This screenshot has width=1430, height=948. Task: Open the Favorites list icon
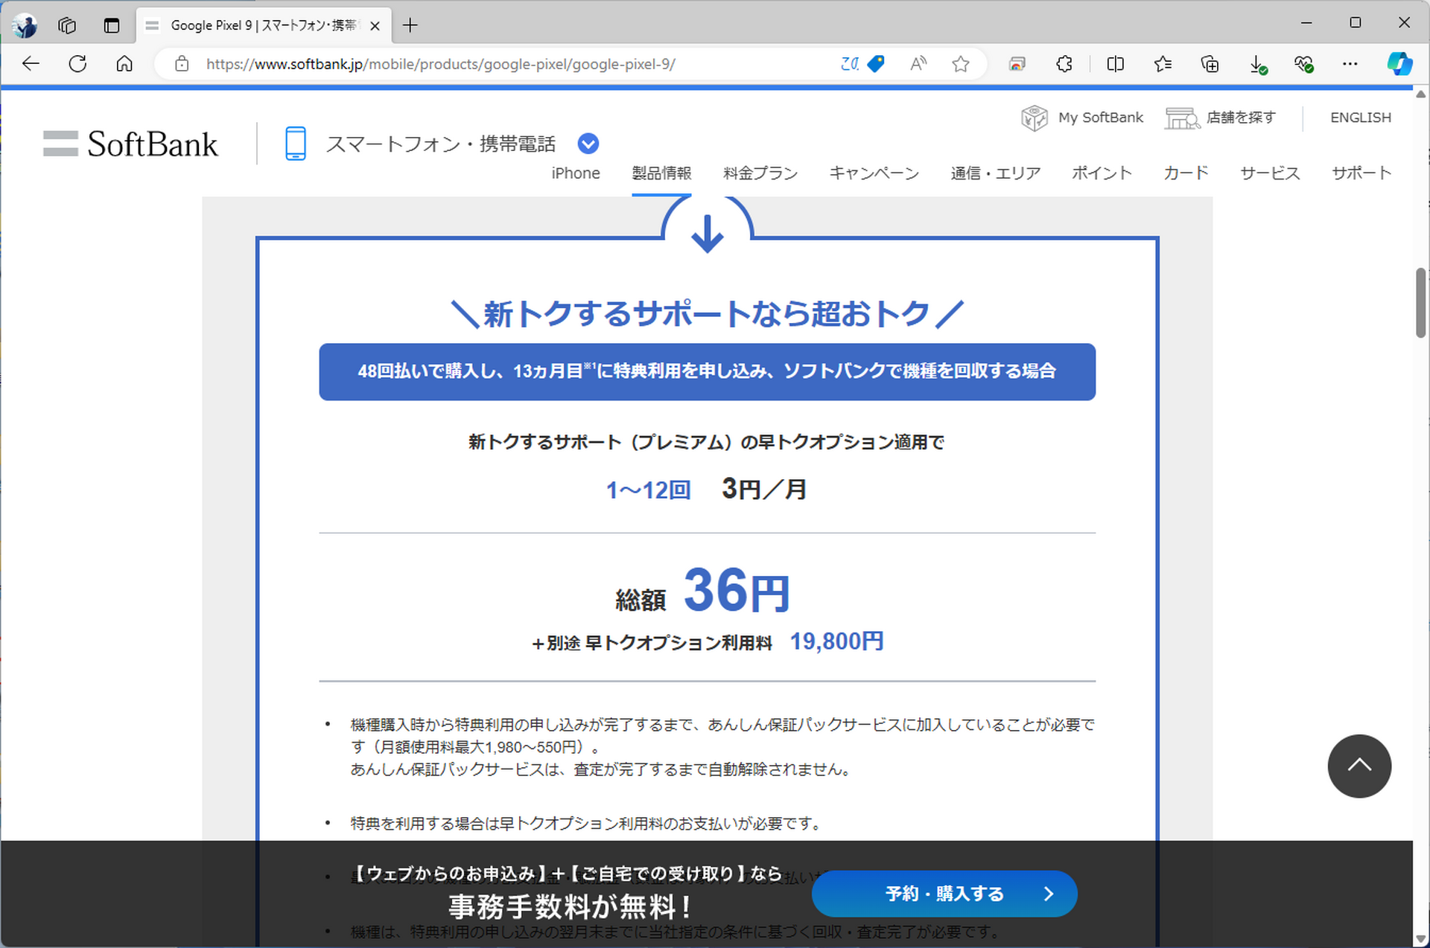[1163, 64]
